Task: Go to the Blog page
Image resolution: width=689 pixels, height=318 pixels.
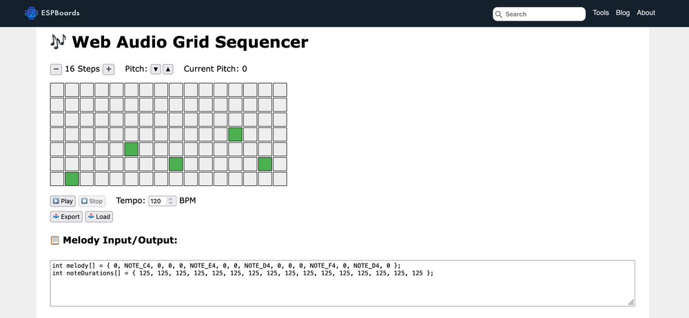Action: pyautogui.click(x=623, y=13)
